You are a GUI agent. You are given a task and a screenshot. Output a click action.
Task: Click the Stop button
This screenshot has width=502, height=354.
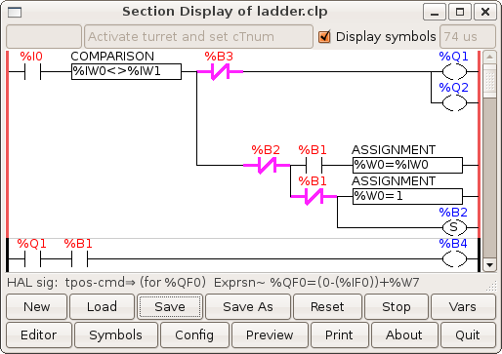click(x=397, y=306)
